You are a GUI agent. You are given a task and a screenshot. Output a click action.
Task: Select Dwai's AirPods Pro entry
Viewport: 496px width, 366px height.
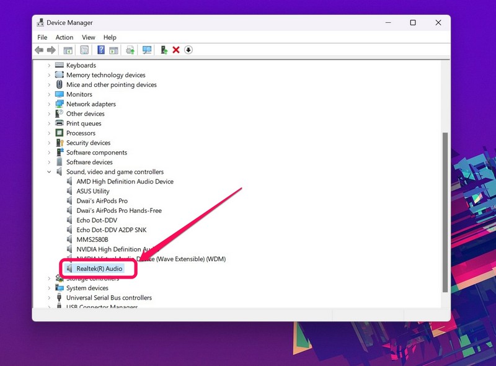102,201
